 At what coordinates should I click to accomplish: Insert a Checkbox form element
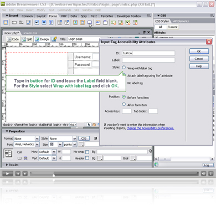pyautogui.click(x=37, y=23)
